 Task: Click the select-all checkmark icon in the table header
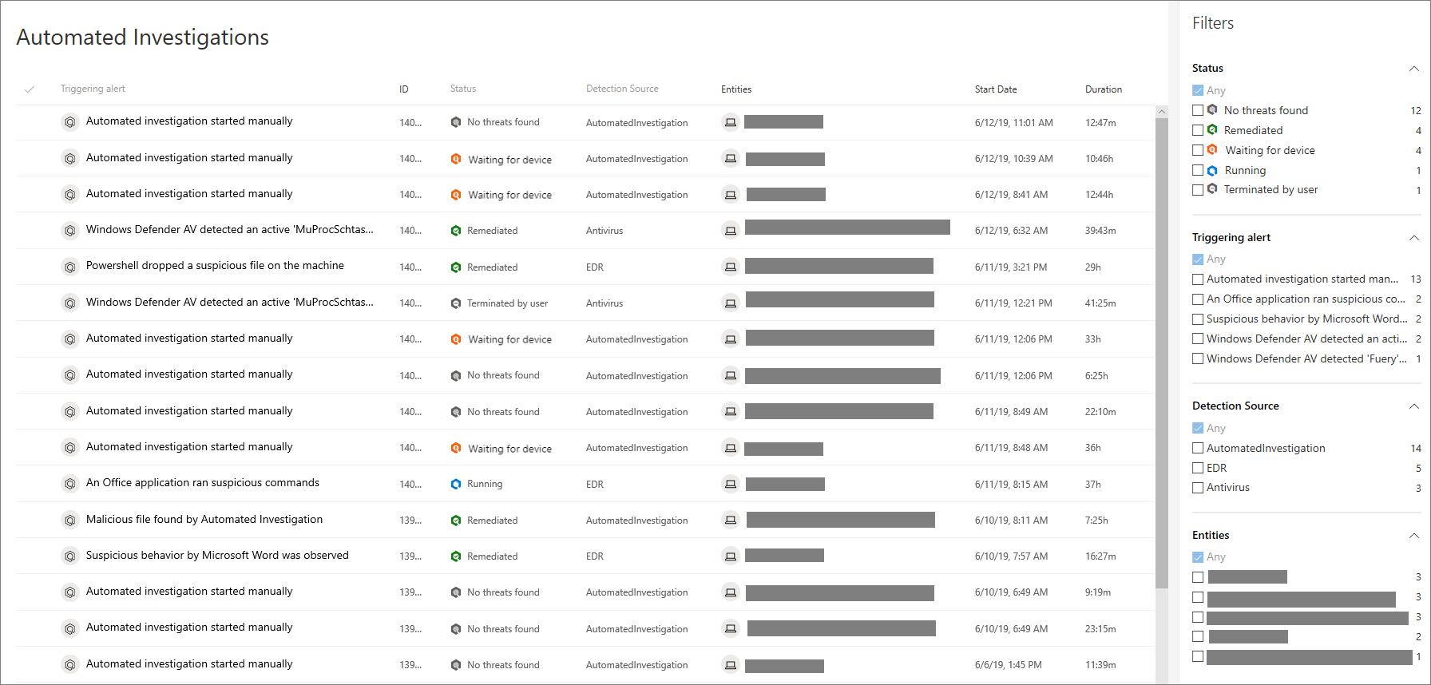[x=30, y=89]
